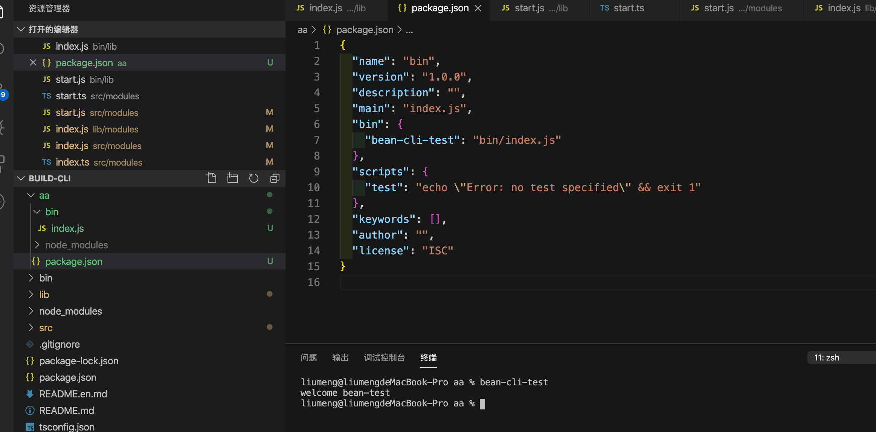
Task: Expand the src folder
Action: (31, 327)
